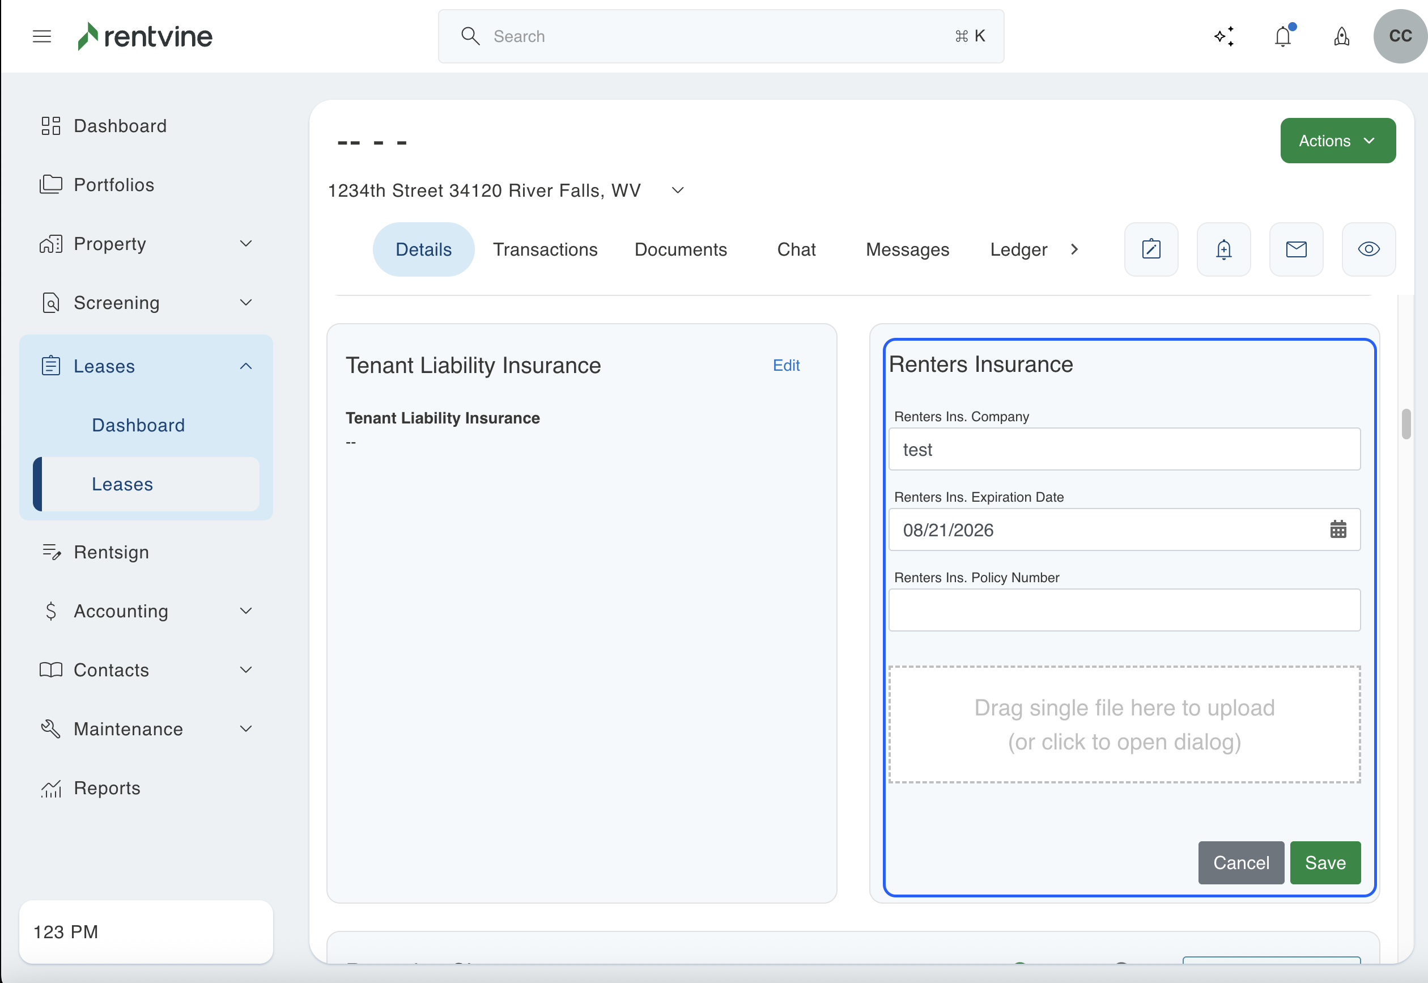Click the note edit icon button
This screenshot has height=983, width=1428.
pos(1151,249)
